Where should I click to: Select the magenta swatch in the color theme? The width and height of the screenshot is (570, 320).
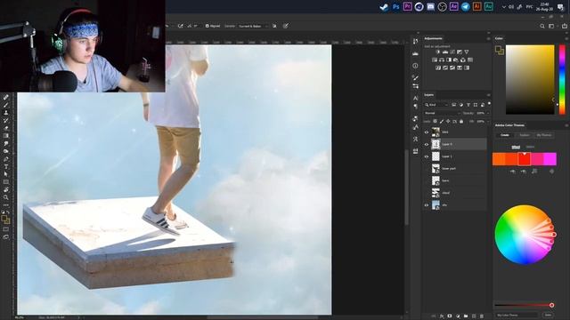(x=550, y=159)
